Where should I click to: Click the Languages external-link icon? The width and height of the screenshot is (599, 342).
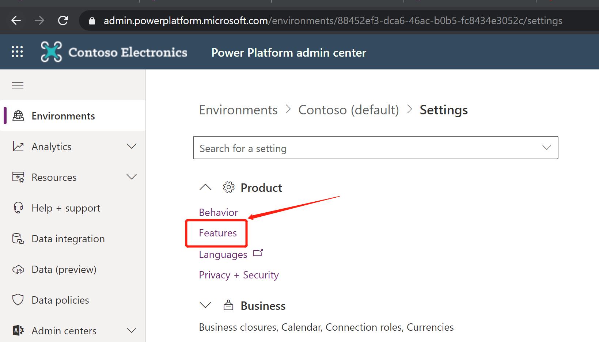[x=258, y=253]
